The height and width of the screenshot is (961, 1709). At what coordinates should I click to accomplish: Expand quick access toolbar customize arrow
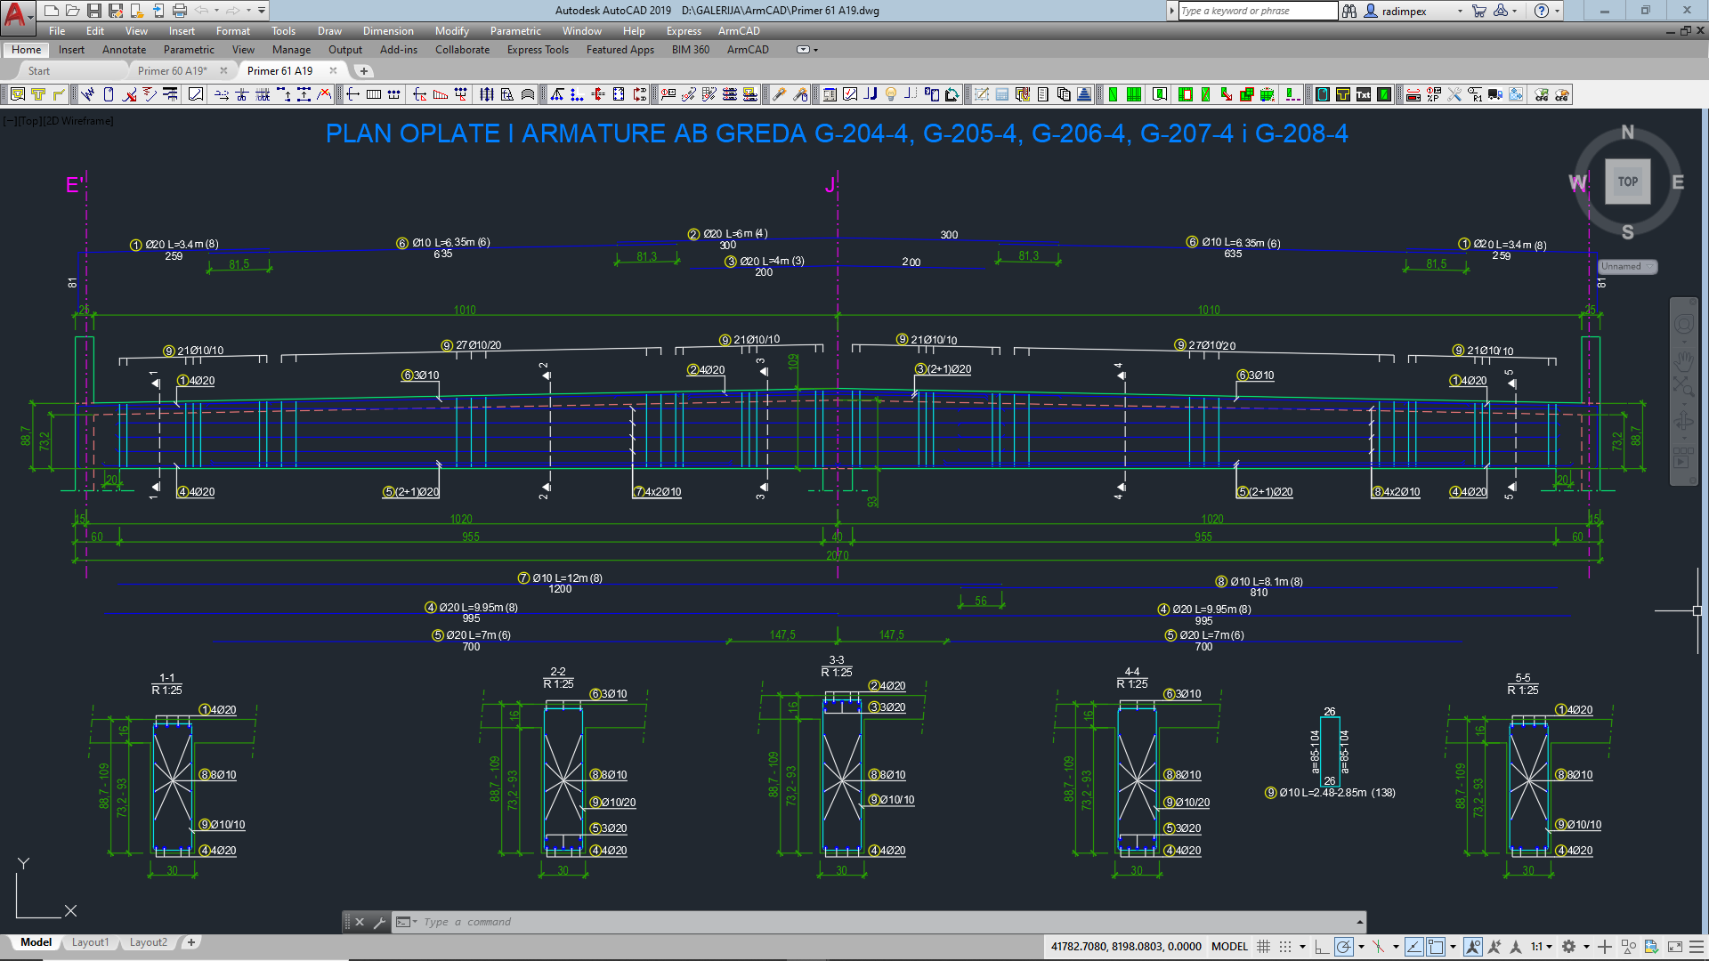pyautogui.click(x=262, y=11)
